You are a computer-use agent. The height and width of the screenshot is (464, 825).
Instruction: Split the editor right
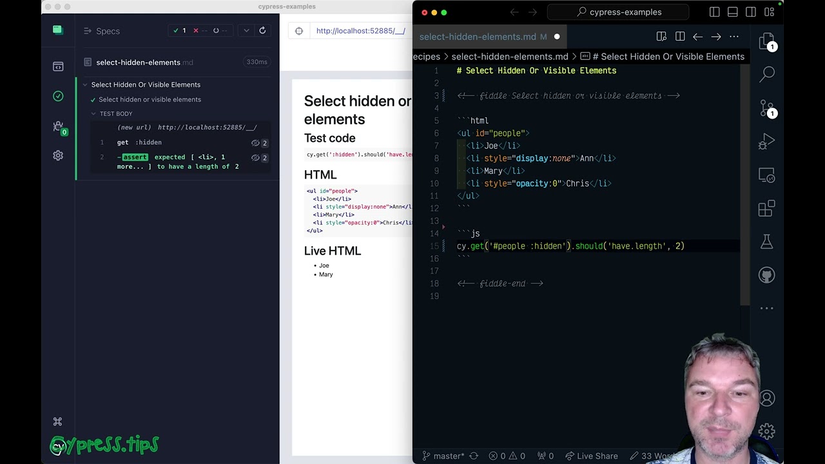(680, 37)
